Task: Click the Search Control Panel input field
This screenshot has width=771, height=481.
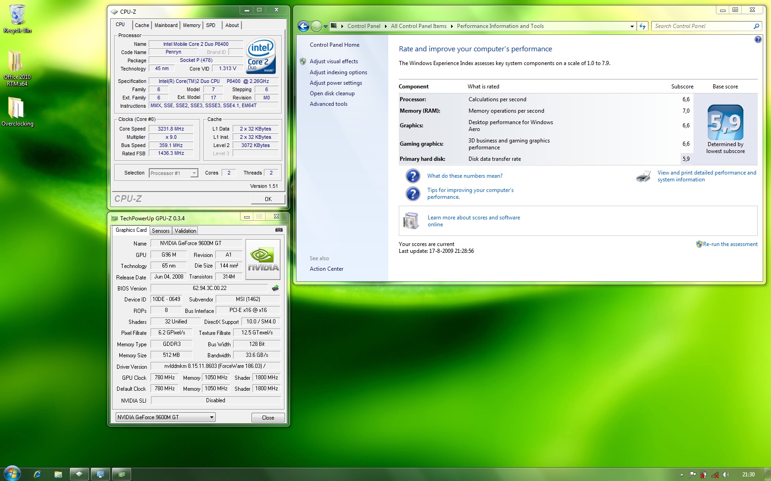Action: 702,26
